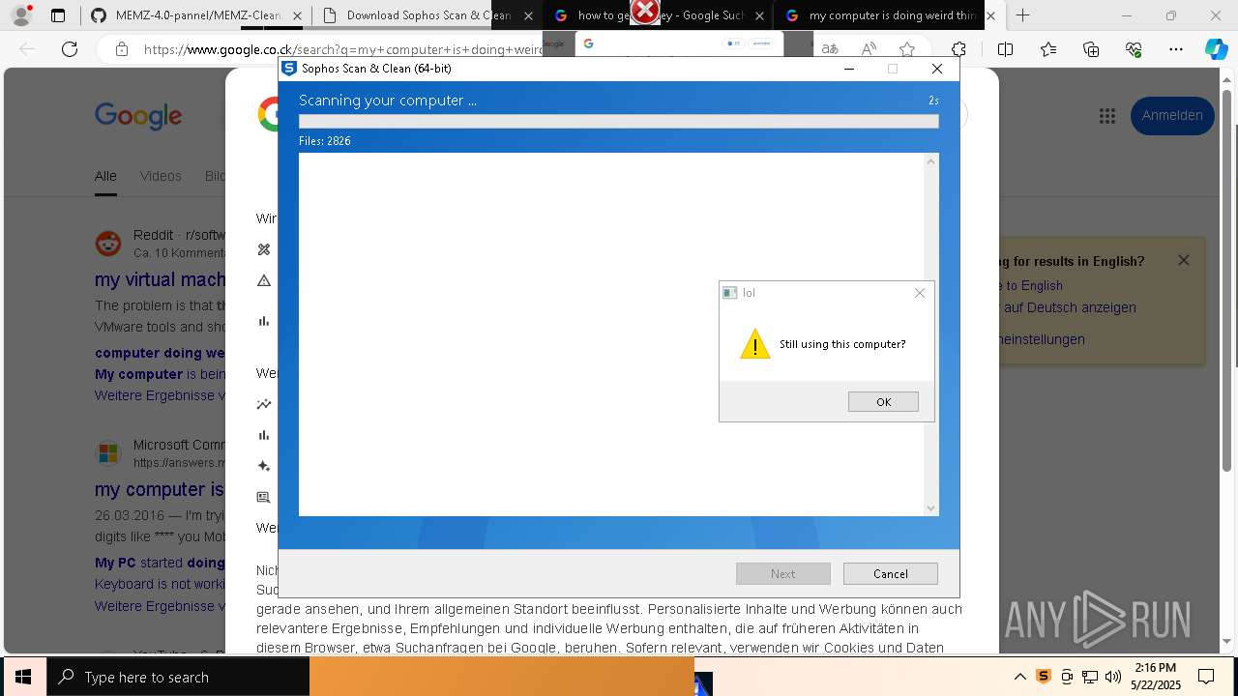Click 'auf Deutsch anzeigen' link

coord(1070,307)
